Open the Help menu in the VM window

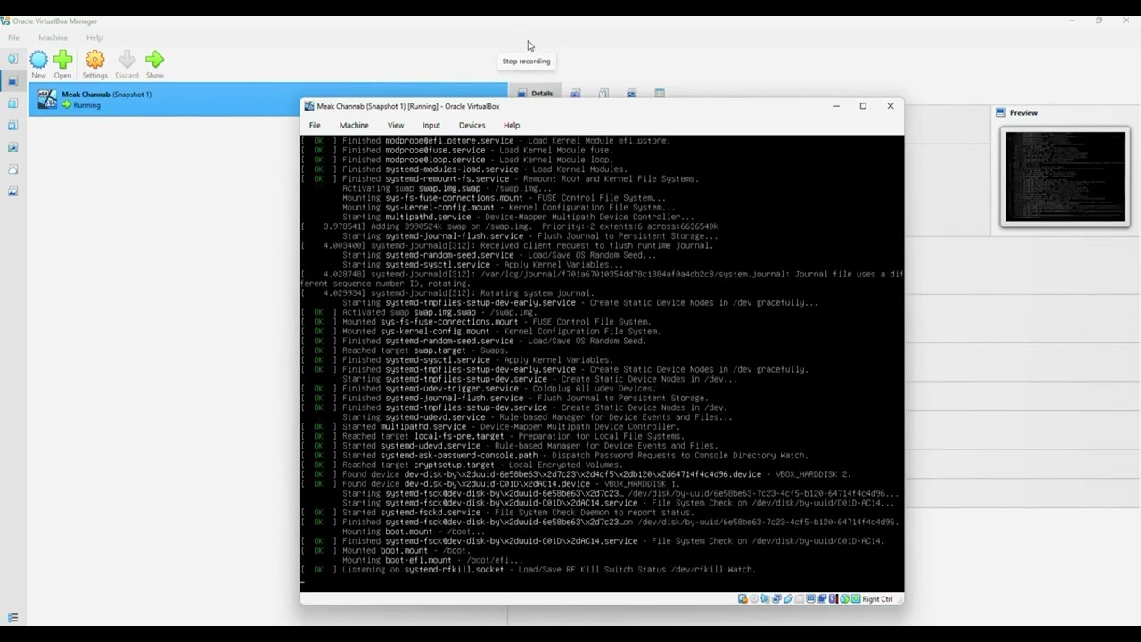click(512, 125)
